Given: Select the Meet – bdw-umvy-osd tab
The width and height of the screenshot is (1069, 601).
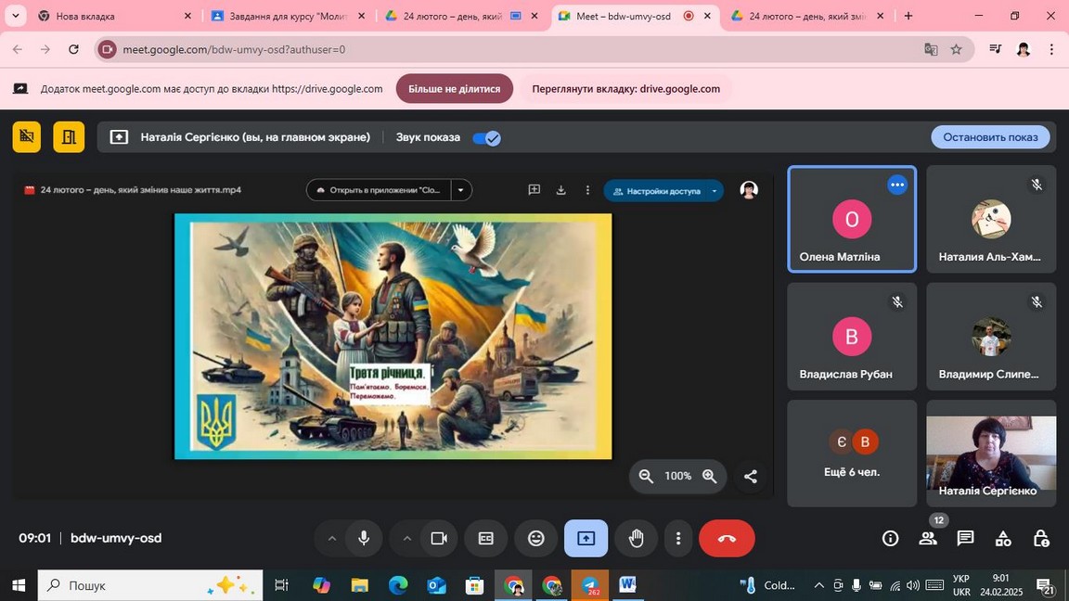Looking at the screenshot, I should coord(635,16).
